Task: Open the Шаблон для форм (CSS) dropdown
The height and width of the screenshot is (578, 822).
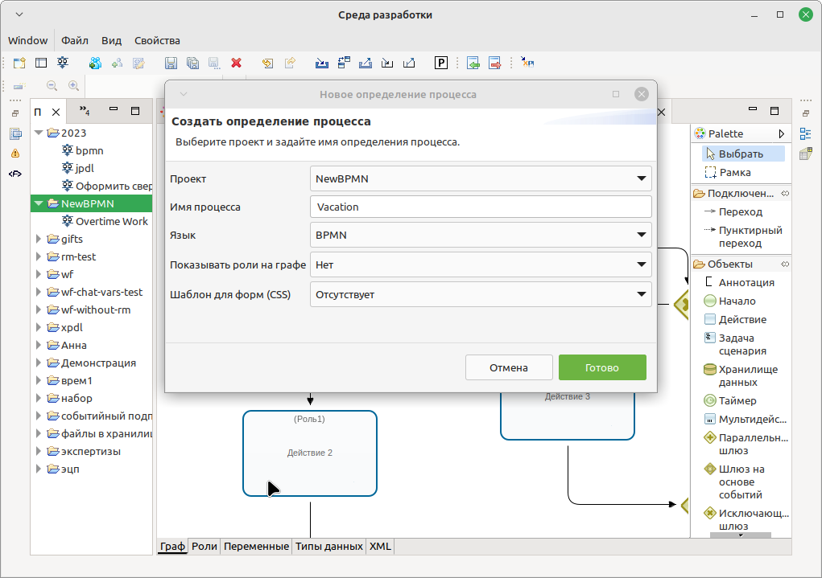Action: coord(481,295)
